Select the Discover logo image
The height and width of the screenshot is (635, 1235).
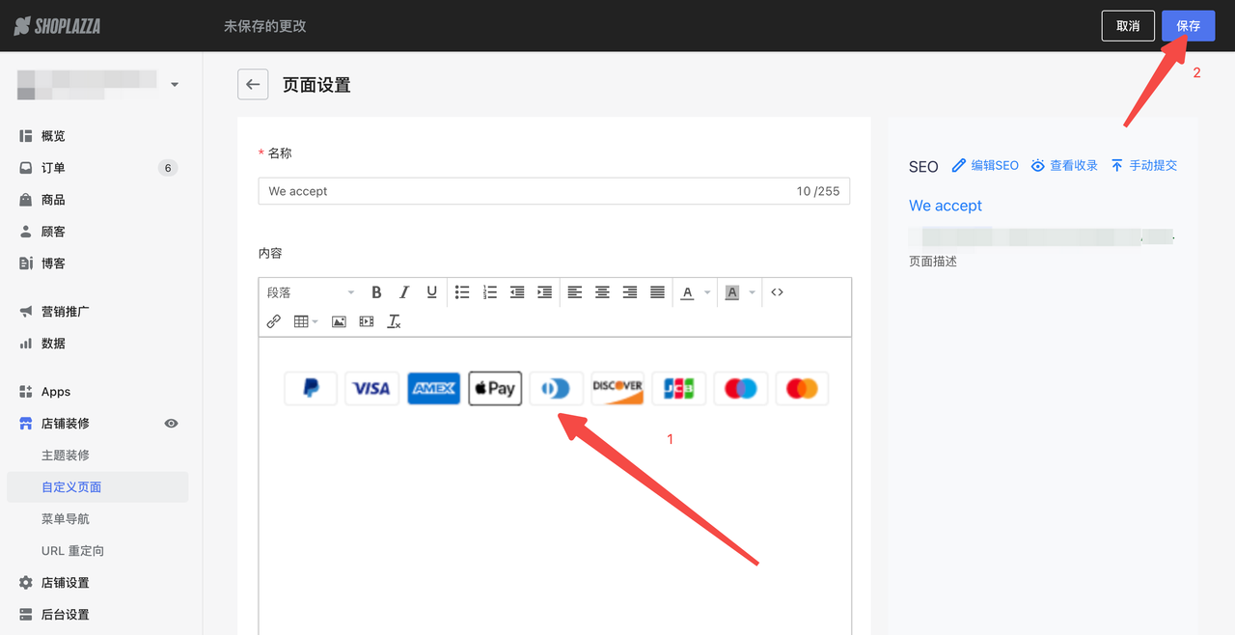(617, 388)
